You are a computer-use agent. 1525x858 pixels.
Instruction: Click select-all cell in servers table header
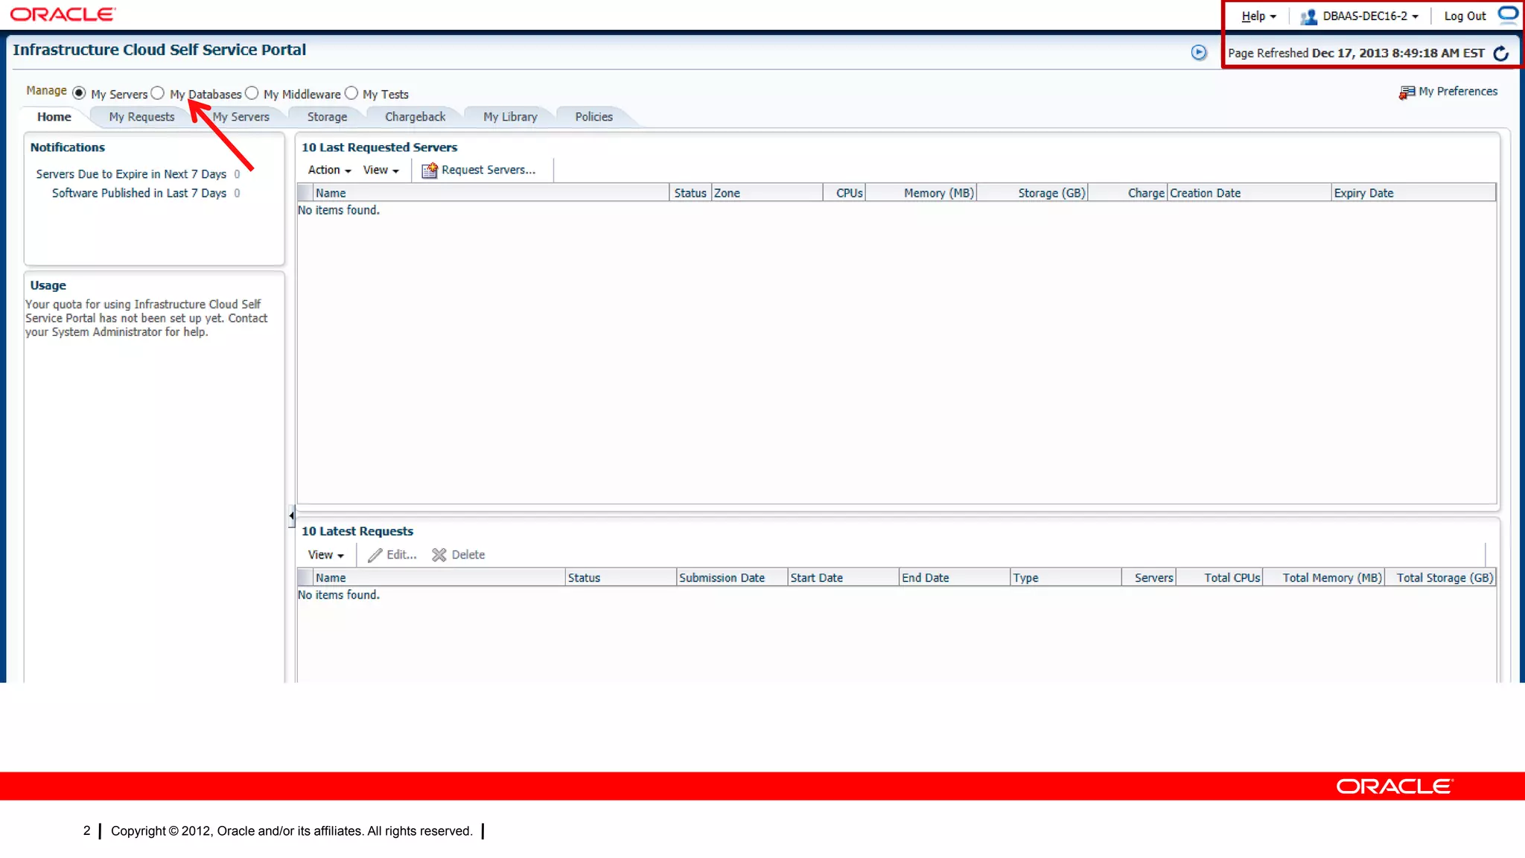[305, 193]
